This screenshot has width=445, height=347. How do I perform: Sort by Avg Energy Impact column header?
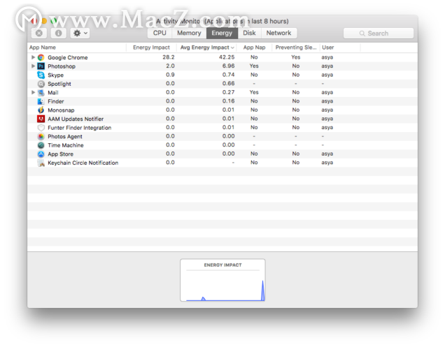pos(206,47)
